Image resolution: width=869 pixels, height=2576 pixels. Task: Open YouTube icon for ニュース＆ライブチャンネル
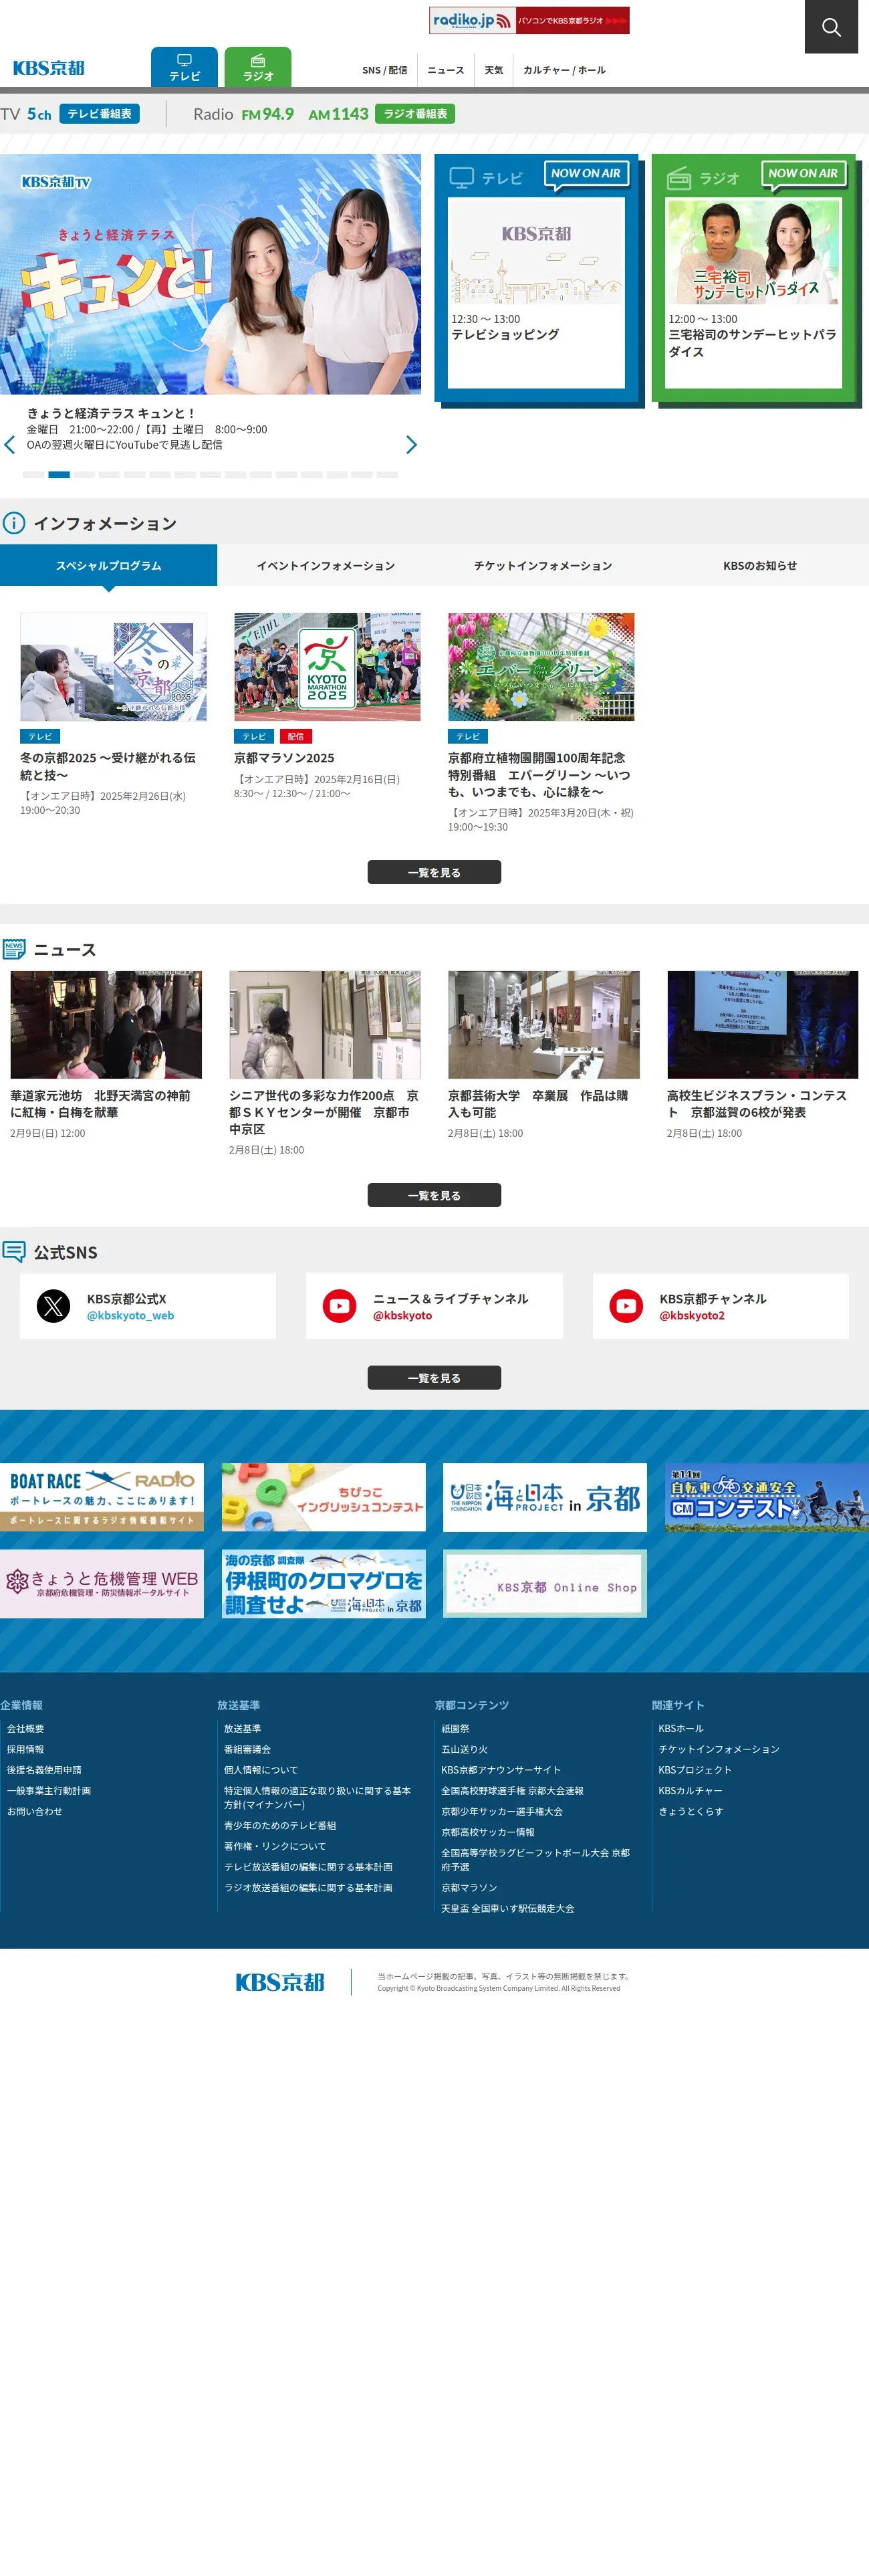click(x=340, y=1306)
